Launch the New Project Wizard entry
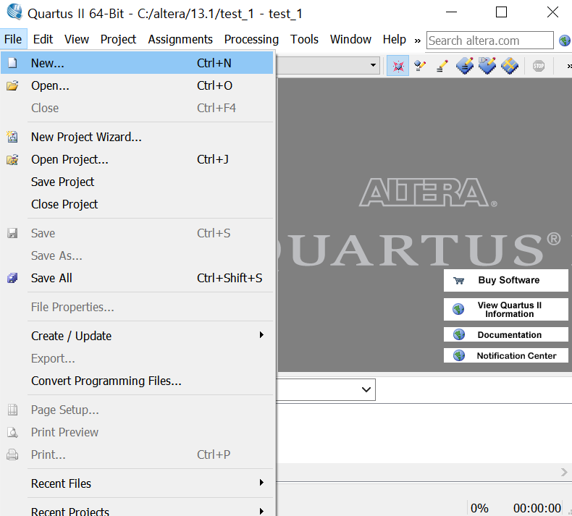Image resolution: width=572 pixels, height=516 pixels. [x=137, y=137]
